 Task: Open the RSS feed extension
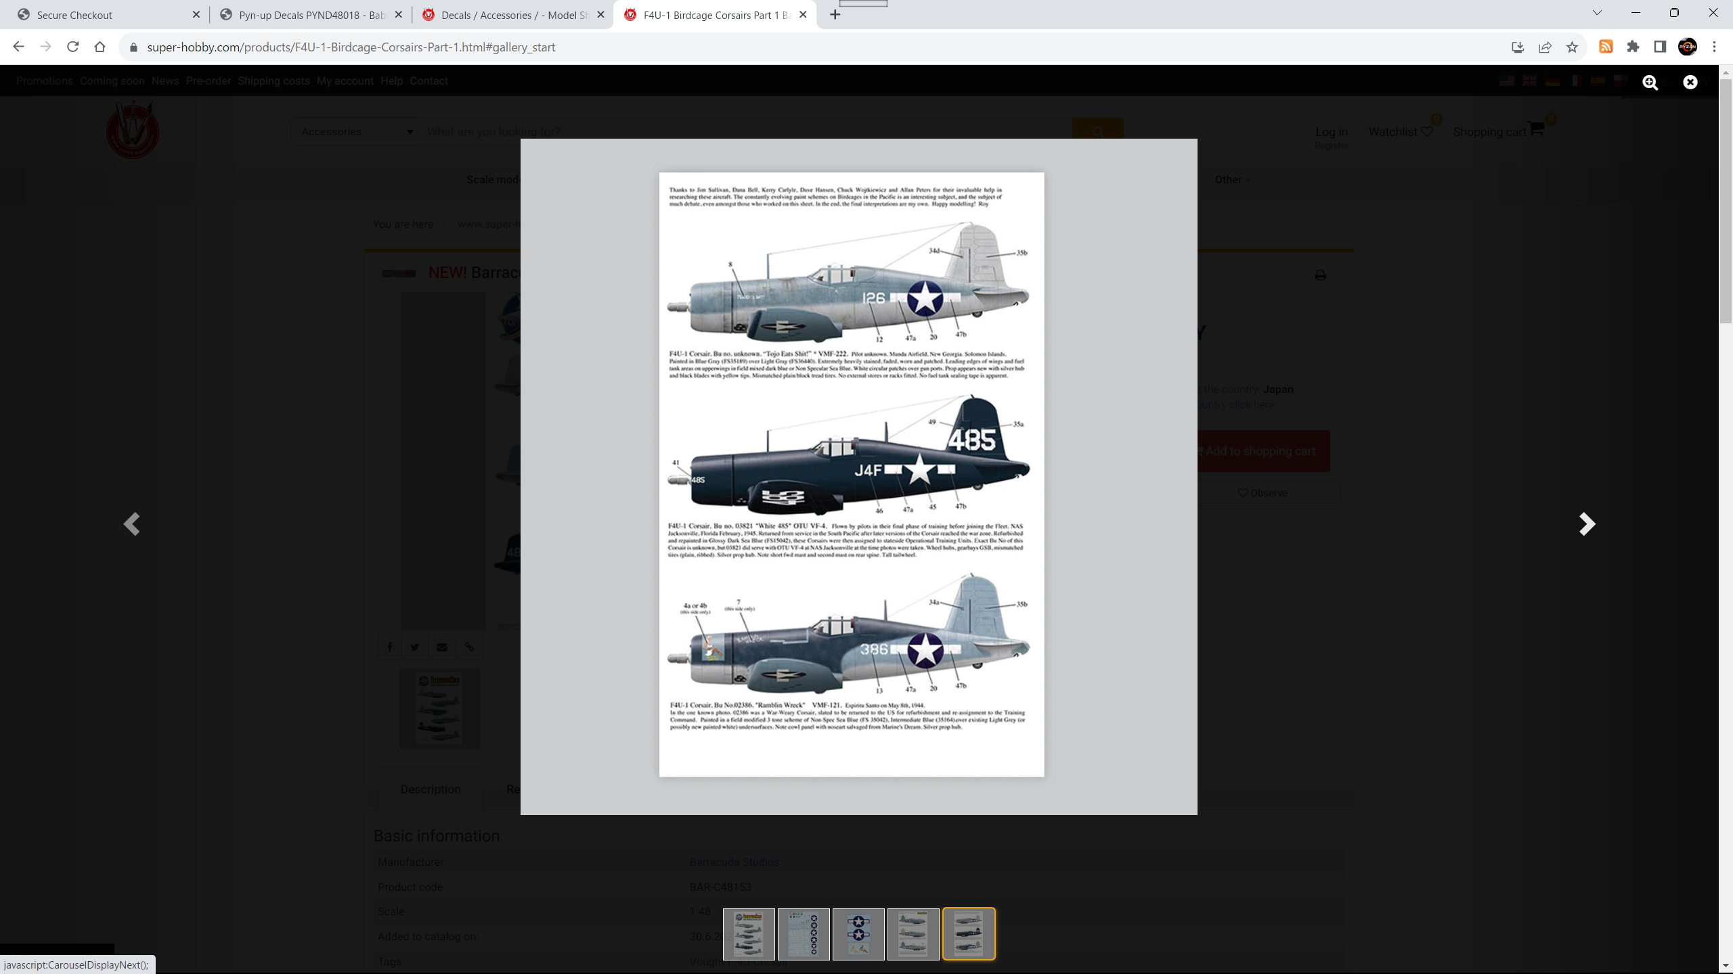click(1606, 47)
